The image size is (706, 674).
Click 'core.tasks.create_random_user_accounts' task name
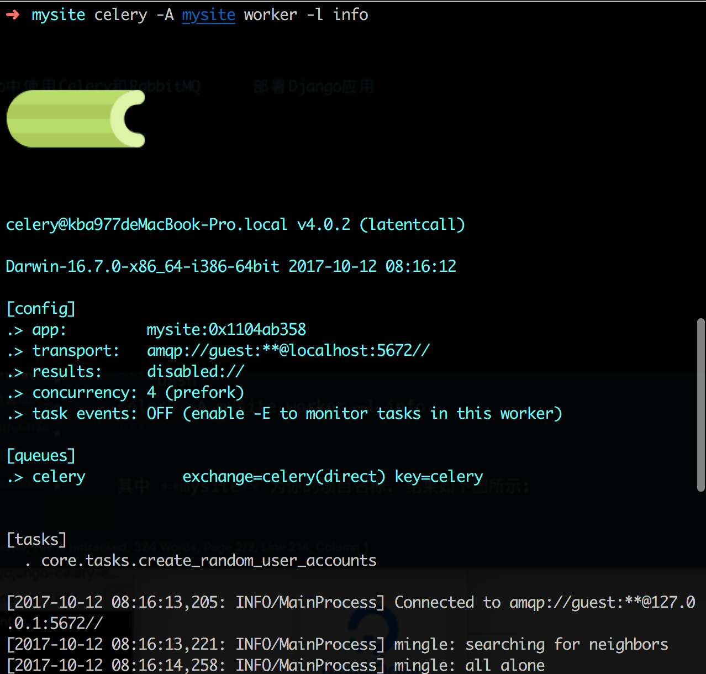[x=209, y=560]
